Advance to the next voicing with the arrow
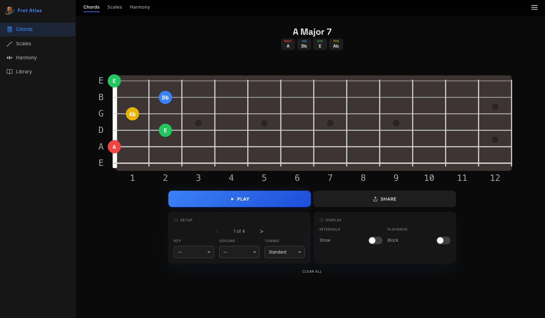This screenshot has height=318, width=545. 261,231
